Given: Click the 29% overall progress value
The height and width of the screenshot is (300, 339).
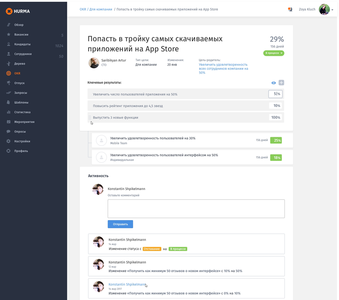Looking at the screenshot, I should click(277, 39).
